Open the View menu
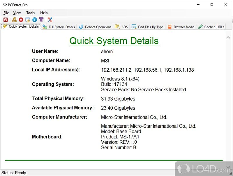Image resolution: width=233 pixels, height=176 pixels. (x=17, y=13)
